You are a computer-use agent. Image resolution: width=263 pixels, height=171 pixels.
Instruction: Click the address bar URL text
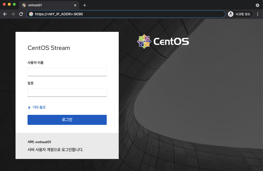click(59, 14)
